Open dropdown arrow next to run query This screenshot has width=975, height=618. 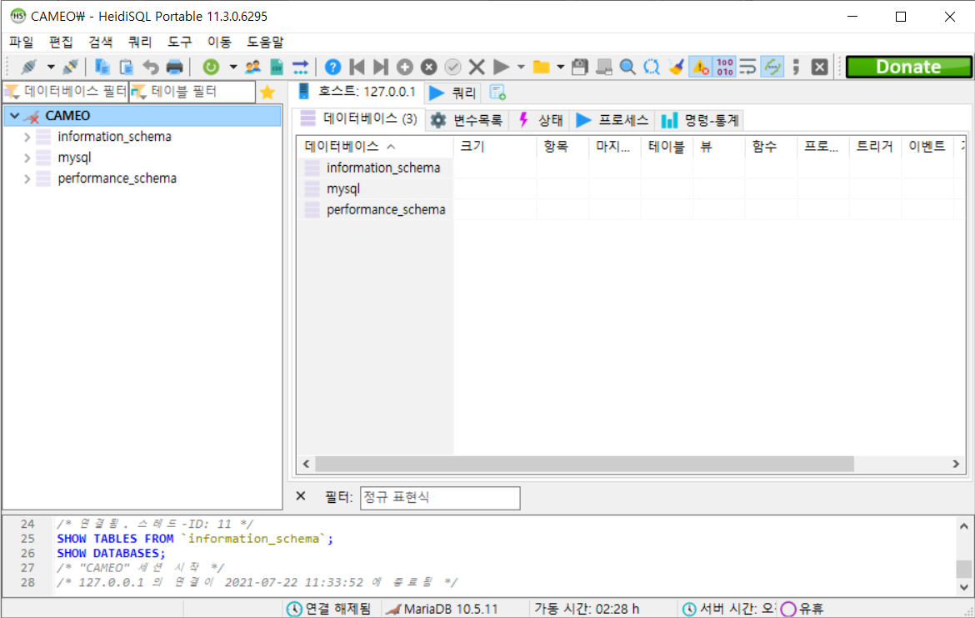point(521,67)
